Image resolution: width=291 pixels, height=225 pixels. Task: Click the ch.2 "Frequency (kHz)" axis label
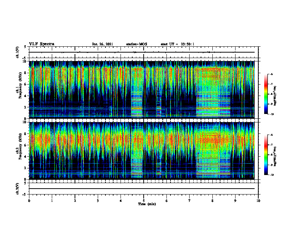coord(20,147)
